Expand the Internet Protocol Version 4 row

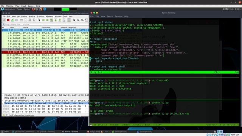click(x=3, y=101)
